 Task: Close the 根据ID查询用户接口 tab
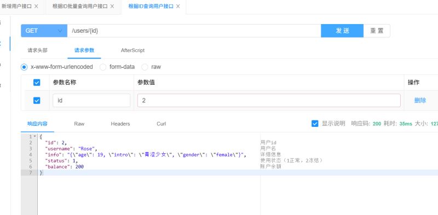point(178,7)
